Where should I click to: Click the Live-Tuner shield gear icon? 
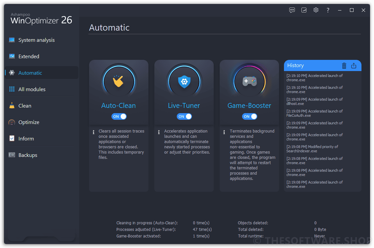(x=184, y=82)
